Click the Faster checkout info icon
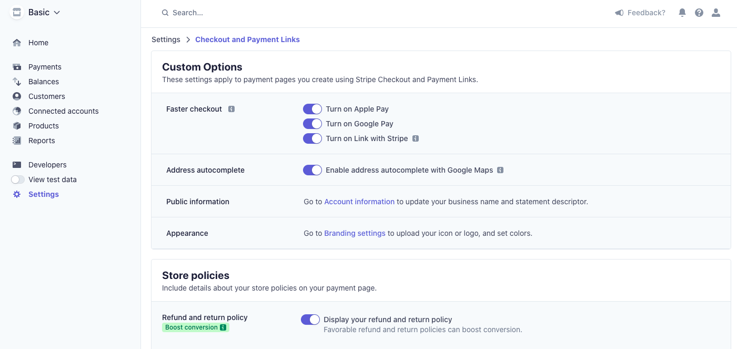The image size is (737, 349). pos(231,109)
